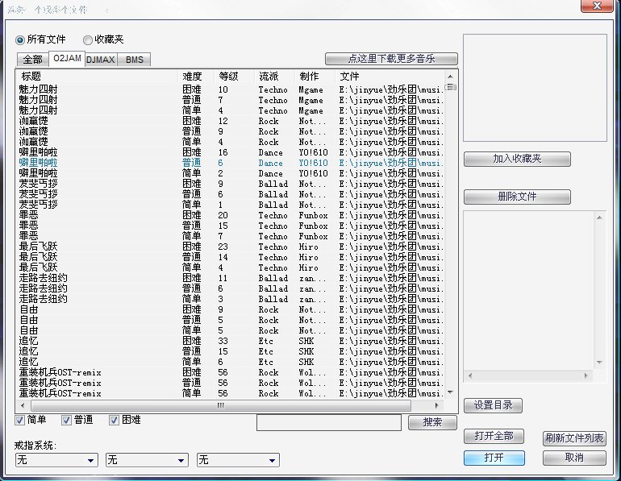
Task: Open the second 戒指系统 dropdown
Action: point(147,460)
